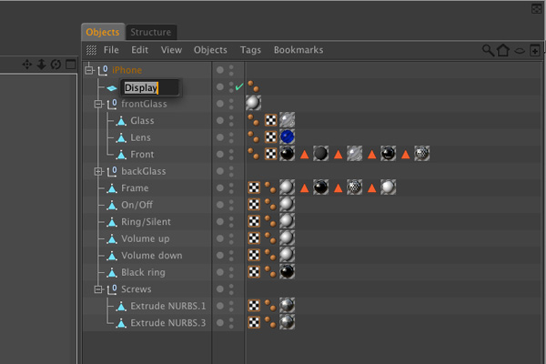
Task: Switch to the Structure tab
Action: tap(151, 32)
